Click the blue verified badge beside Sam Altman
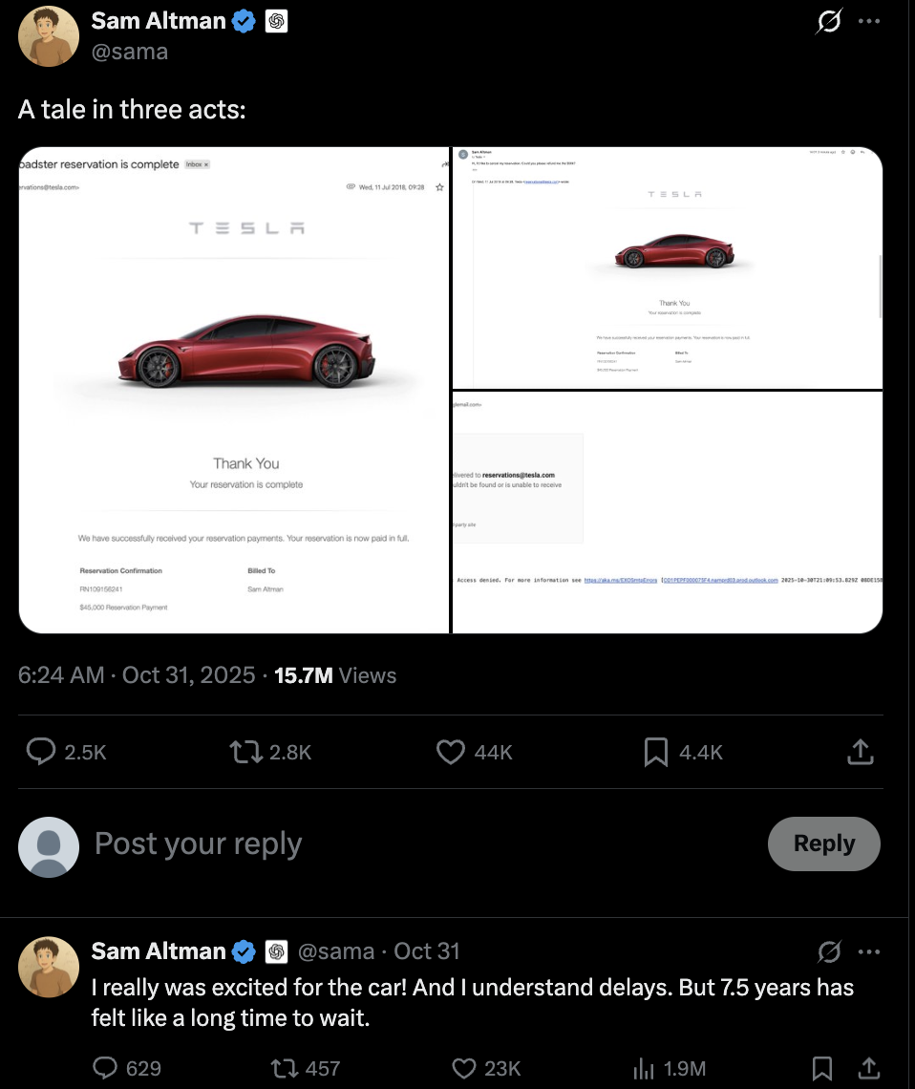 tap(245, 21)
